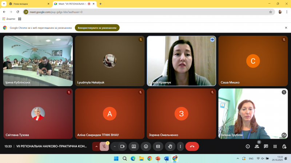Open the emoji reactions panel
Screen dimensions: 291x163
coord(146,146)
